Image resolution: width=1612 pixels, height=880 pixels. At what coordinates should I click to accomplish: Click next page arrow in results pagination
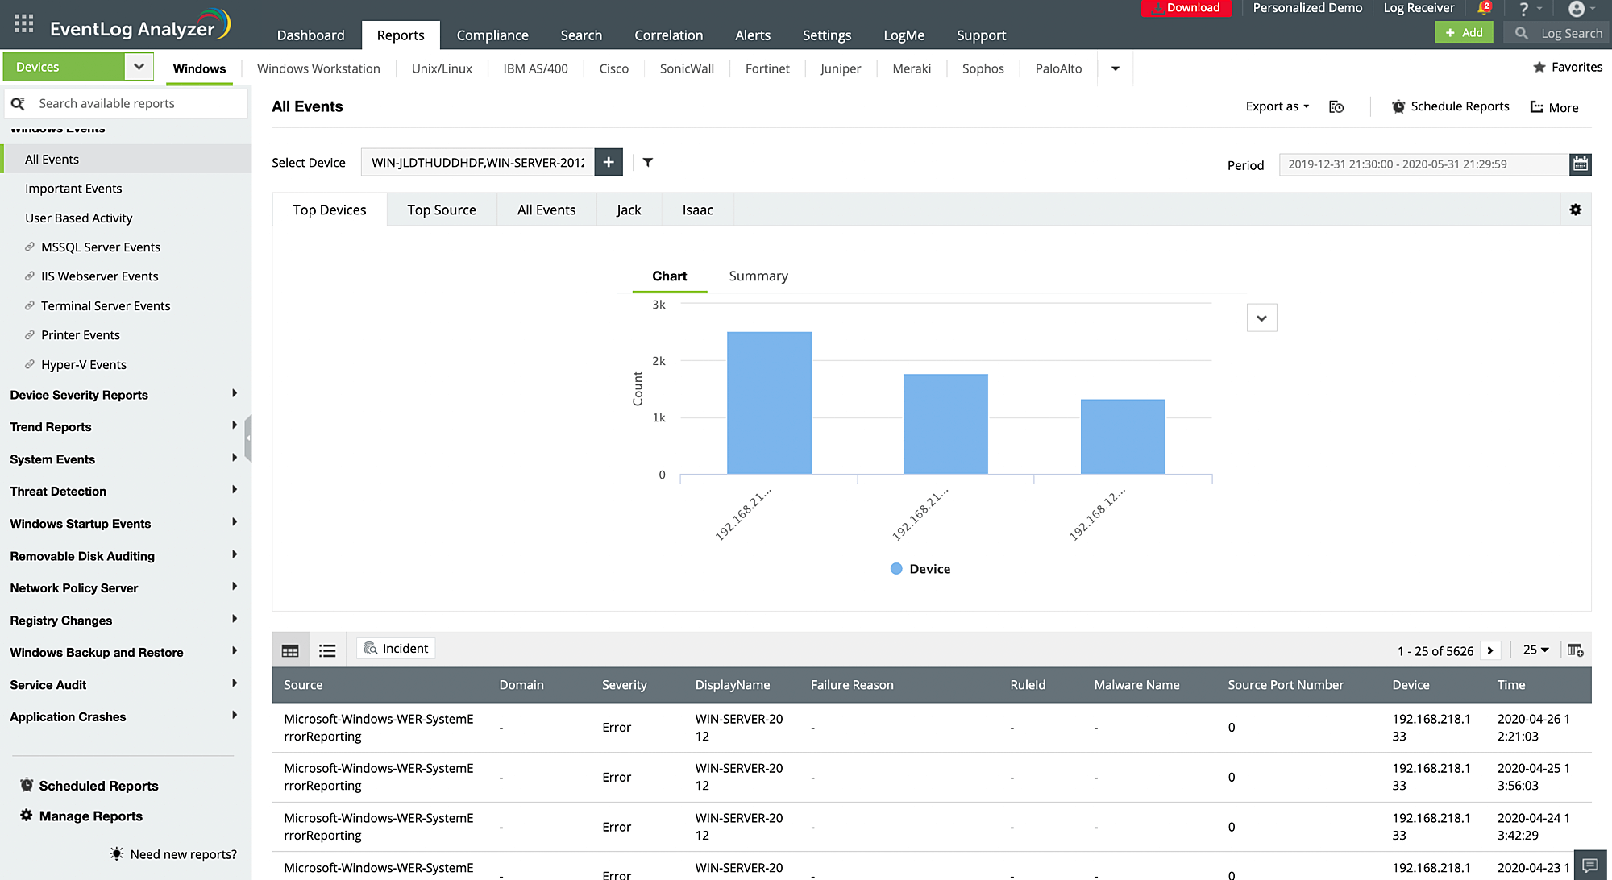pyautogui.click(x=1490, y=650)
